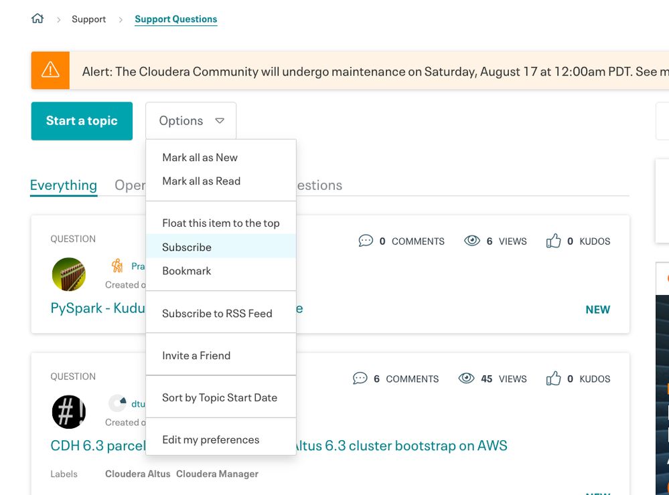Click the views eye icon showing 6 views

pos(472,241)
